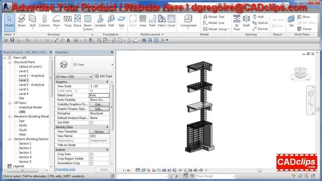Open the North elevation view

23,125
